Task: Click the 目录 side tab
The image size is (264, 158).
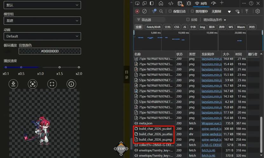Action: point(127,75)
